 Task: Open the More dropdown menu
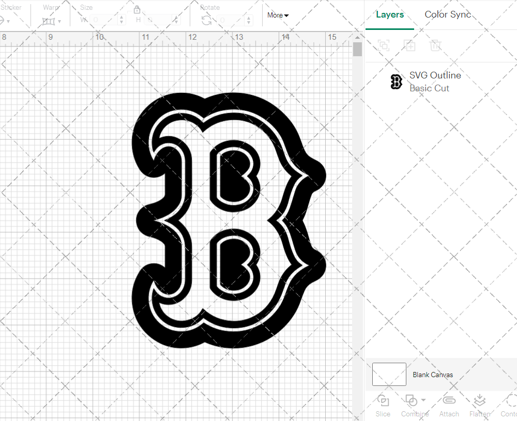pos(278,15)
